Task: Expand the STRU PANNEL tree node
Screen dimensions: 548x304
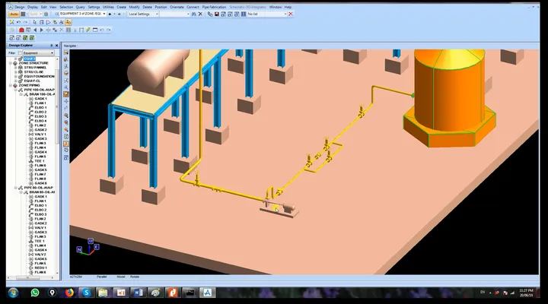Action: (16, 68)
